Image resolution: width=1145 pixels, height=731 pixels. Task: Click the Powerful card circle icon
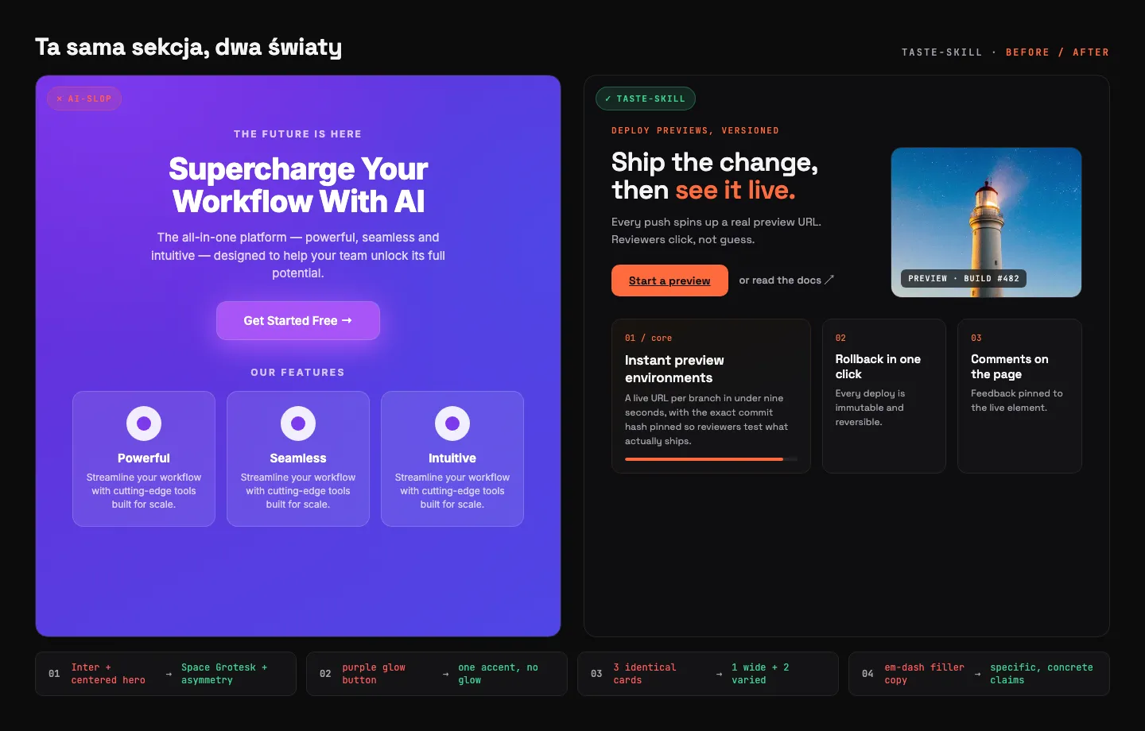(x=144, y=424)
